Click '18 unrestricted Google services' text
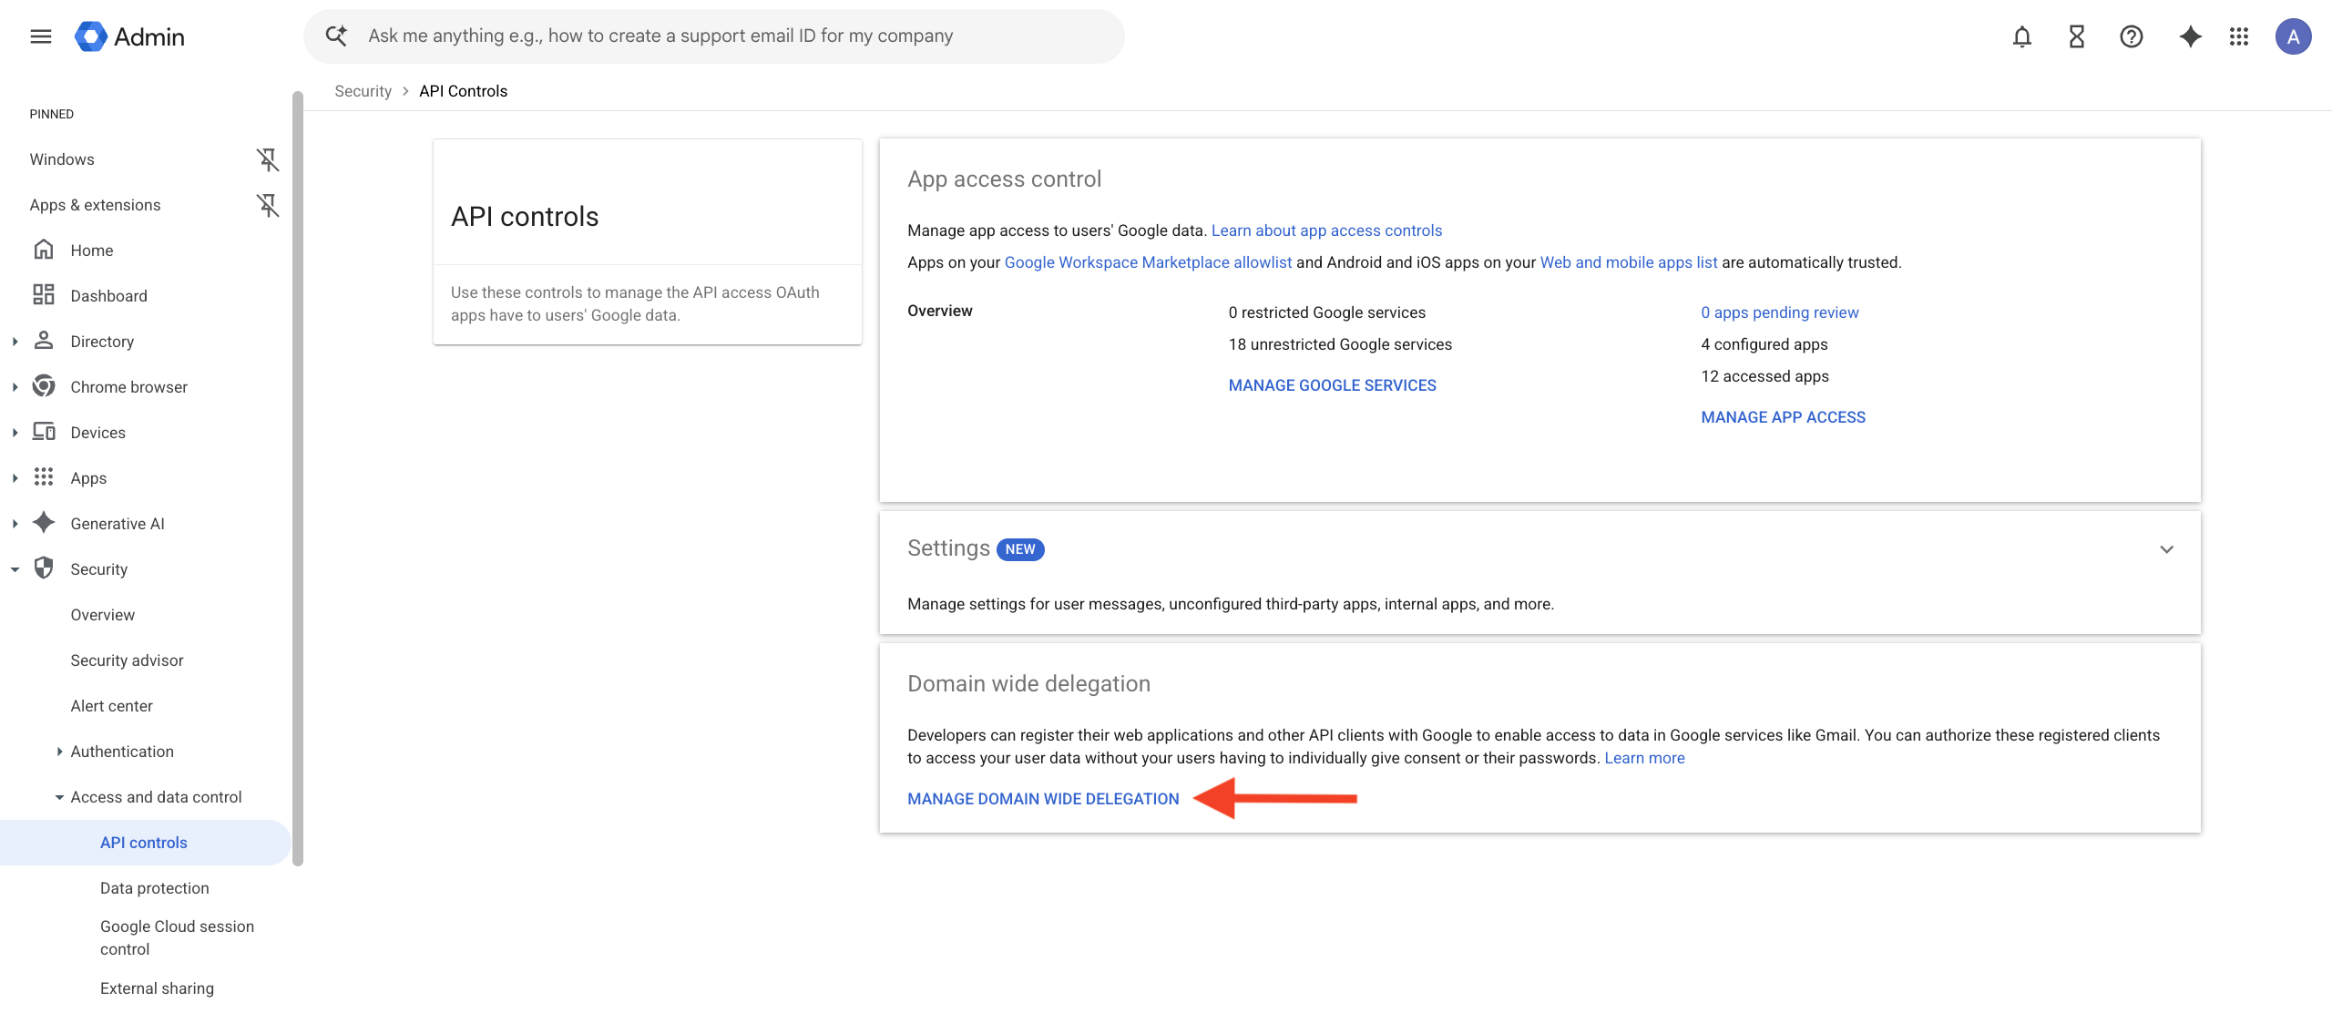 click(1340, 344)
